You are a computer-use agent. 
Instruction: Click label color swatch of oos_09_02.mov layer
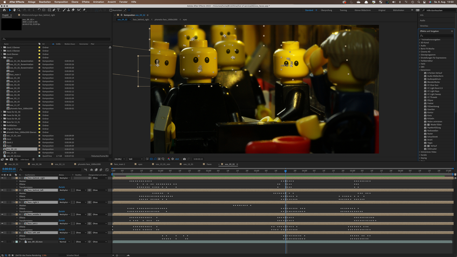coord(16,242)
